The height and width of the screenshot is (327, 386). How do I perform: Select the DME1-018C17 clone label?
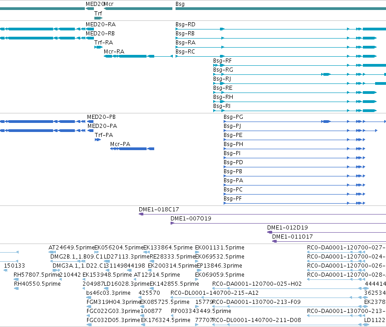click(x=159, y=210)
